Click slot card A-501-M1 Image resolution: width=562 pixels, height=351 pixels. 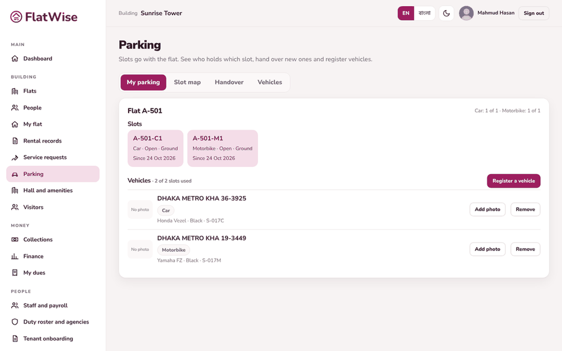223,148
